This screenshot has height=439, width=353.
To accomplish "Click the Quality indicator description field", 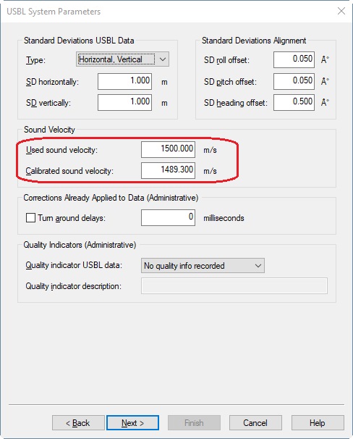I will pos(234,286).
